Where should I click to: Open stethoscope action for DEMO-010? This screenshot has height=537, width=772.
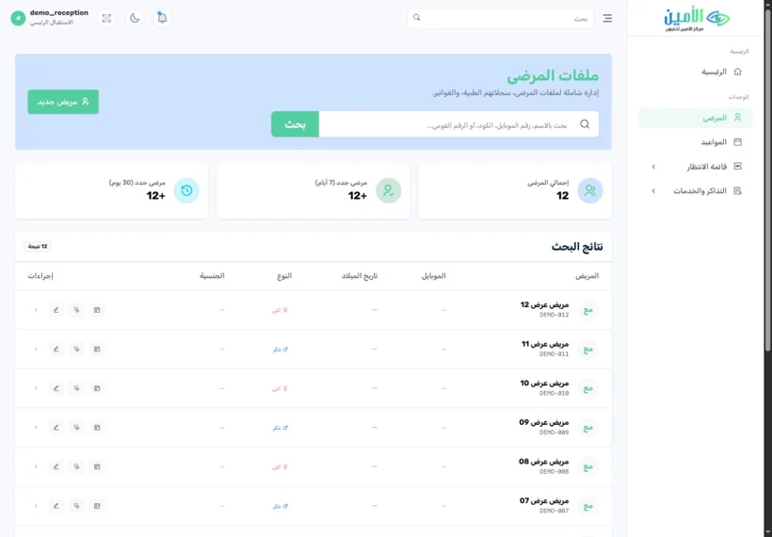(x=76, y=388)
